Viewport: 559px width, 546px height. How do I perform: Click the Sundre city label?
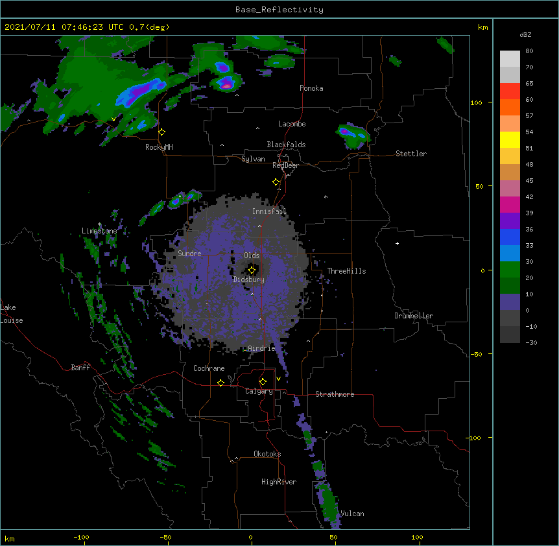tap(189, 254)
